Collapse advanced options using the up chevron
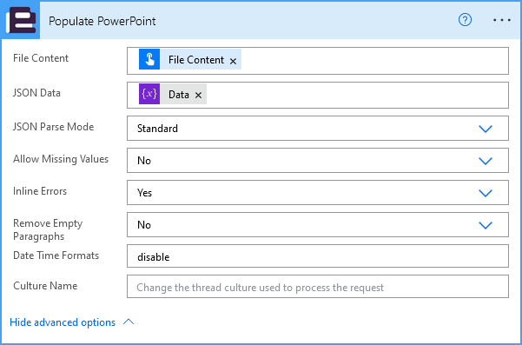522x345 pixels. tap(129, 322)
